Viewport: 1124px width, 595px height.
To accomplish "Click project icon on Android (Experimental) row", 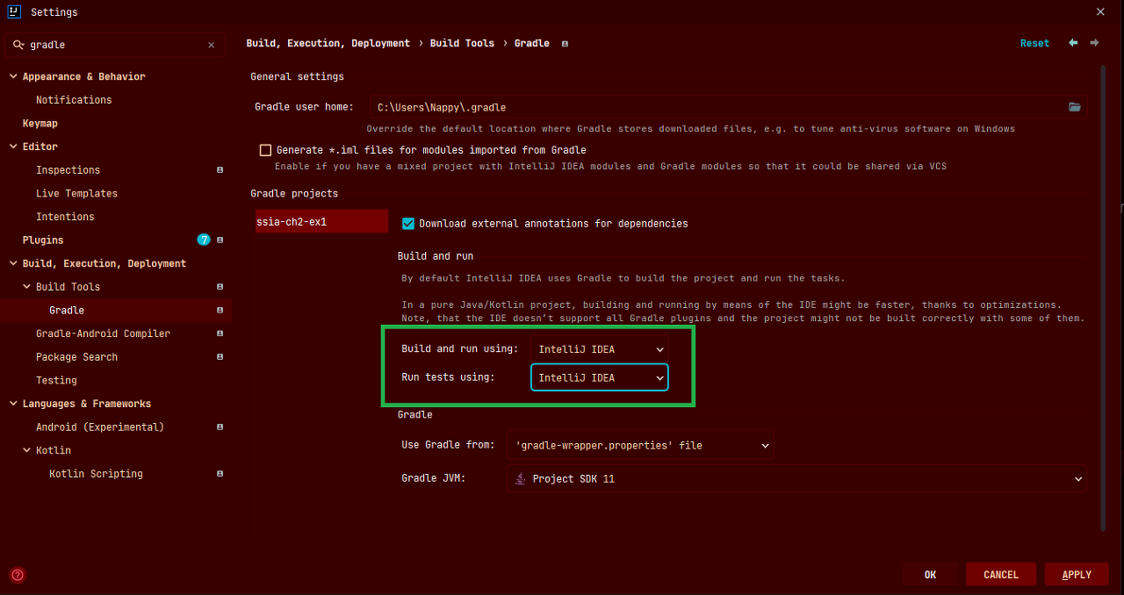I will pos(220,427).
